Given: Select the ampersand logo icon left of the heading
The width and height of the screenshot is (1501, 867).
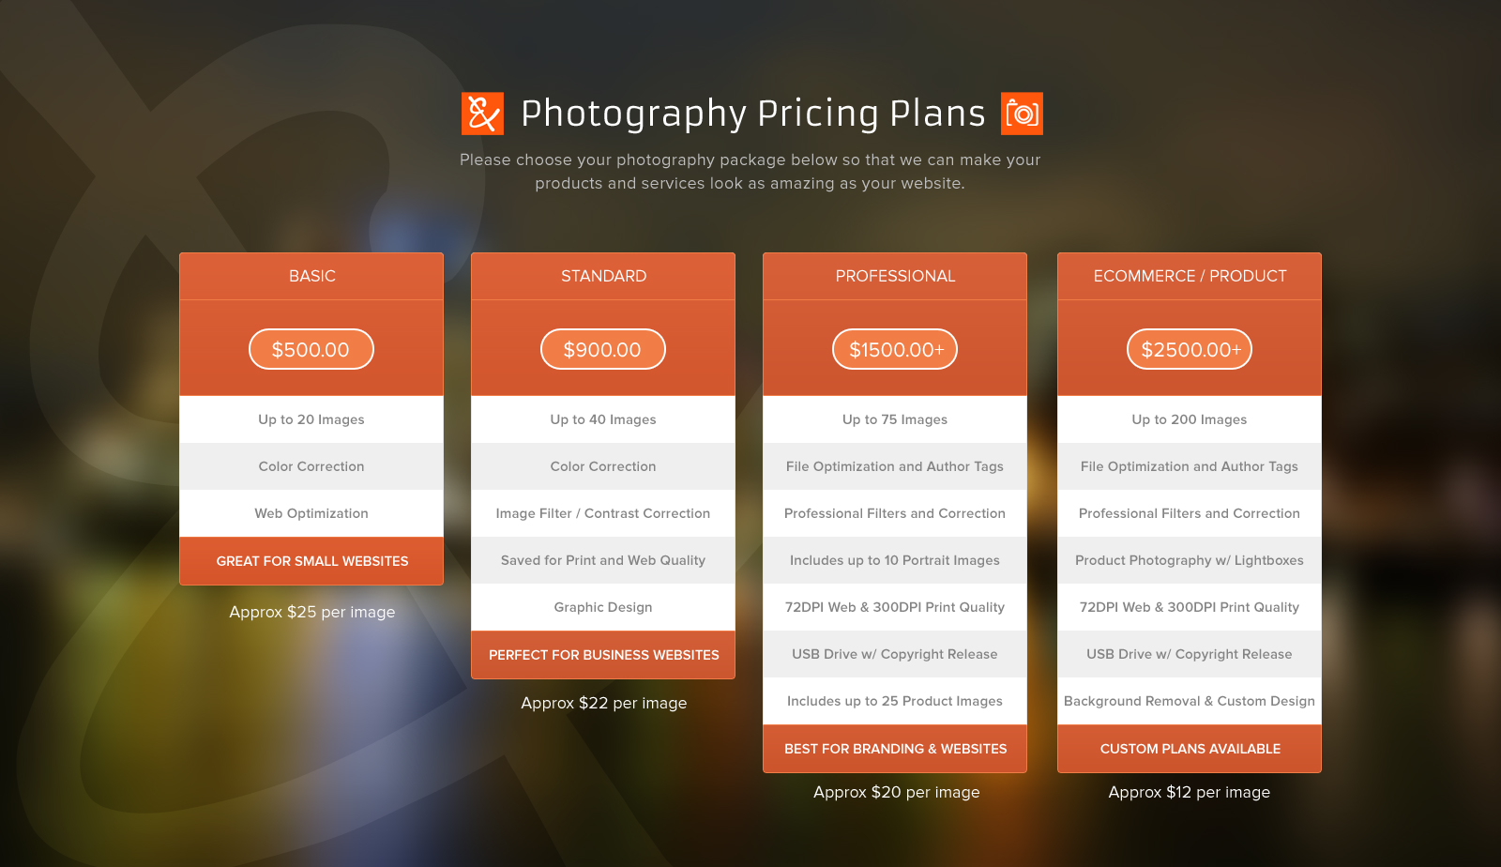Looking at the screenshot, I should [482, 113].
